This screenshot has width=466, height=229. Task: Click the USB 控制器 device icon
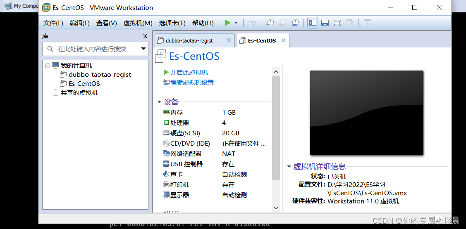(x=166, y=164)
